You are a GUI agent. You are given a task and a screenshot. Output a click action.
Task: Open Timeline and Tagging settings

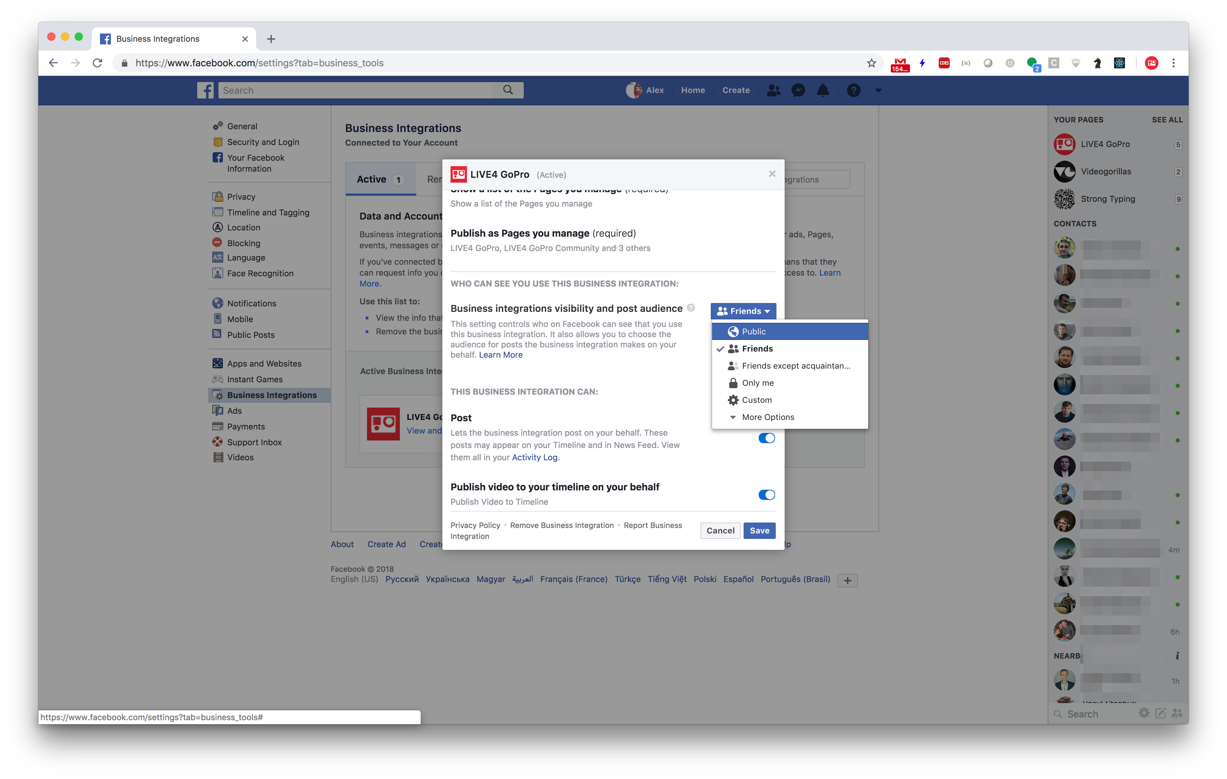coord(268,212)
